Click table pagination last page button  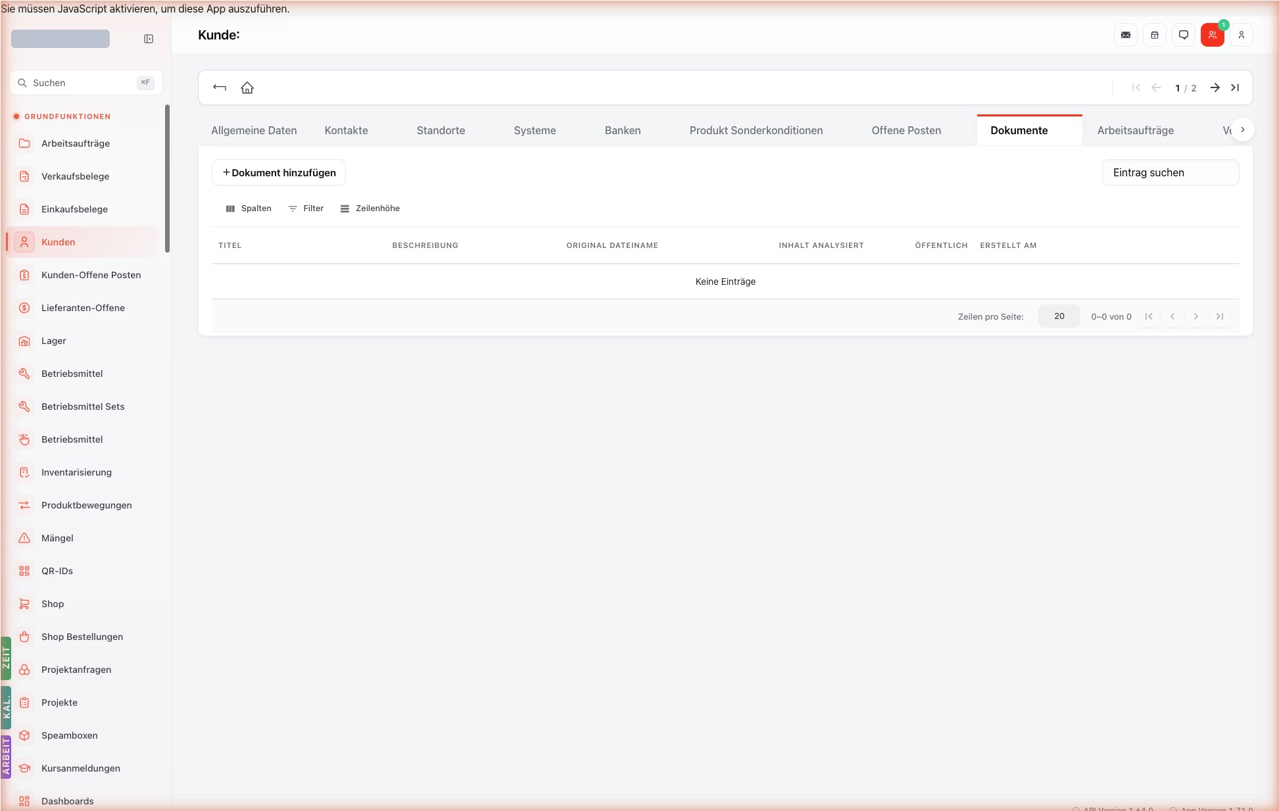click(1220, 316)
